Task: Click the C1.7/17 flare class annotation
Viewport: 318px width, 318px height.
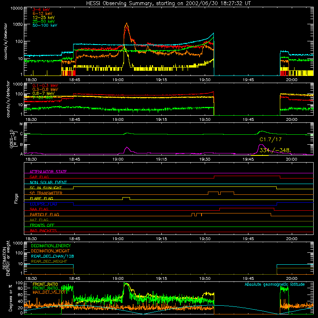Action: (271, 140)
